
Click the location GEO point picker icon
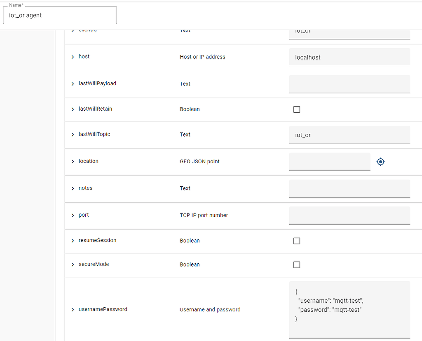coord(380,162)
